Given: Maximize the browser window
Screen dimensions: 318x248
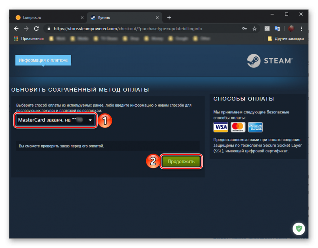Looking at the screenshot, I should [x=287, y=14].
